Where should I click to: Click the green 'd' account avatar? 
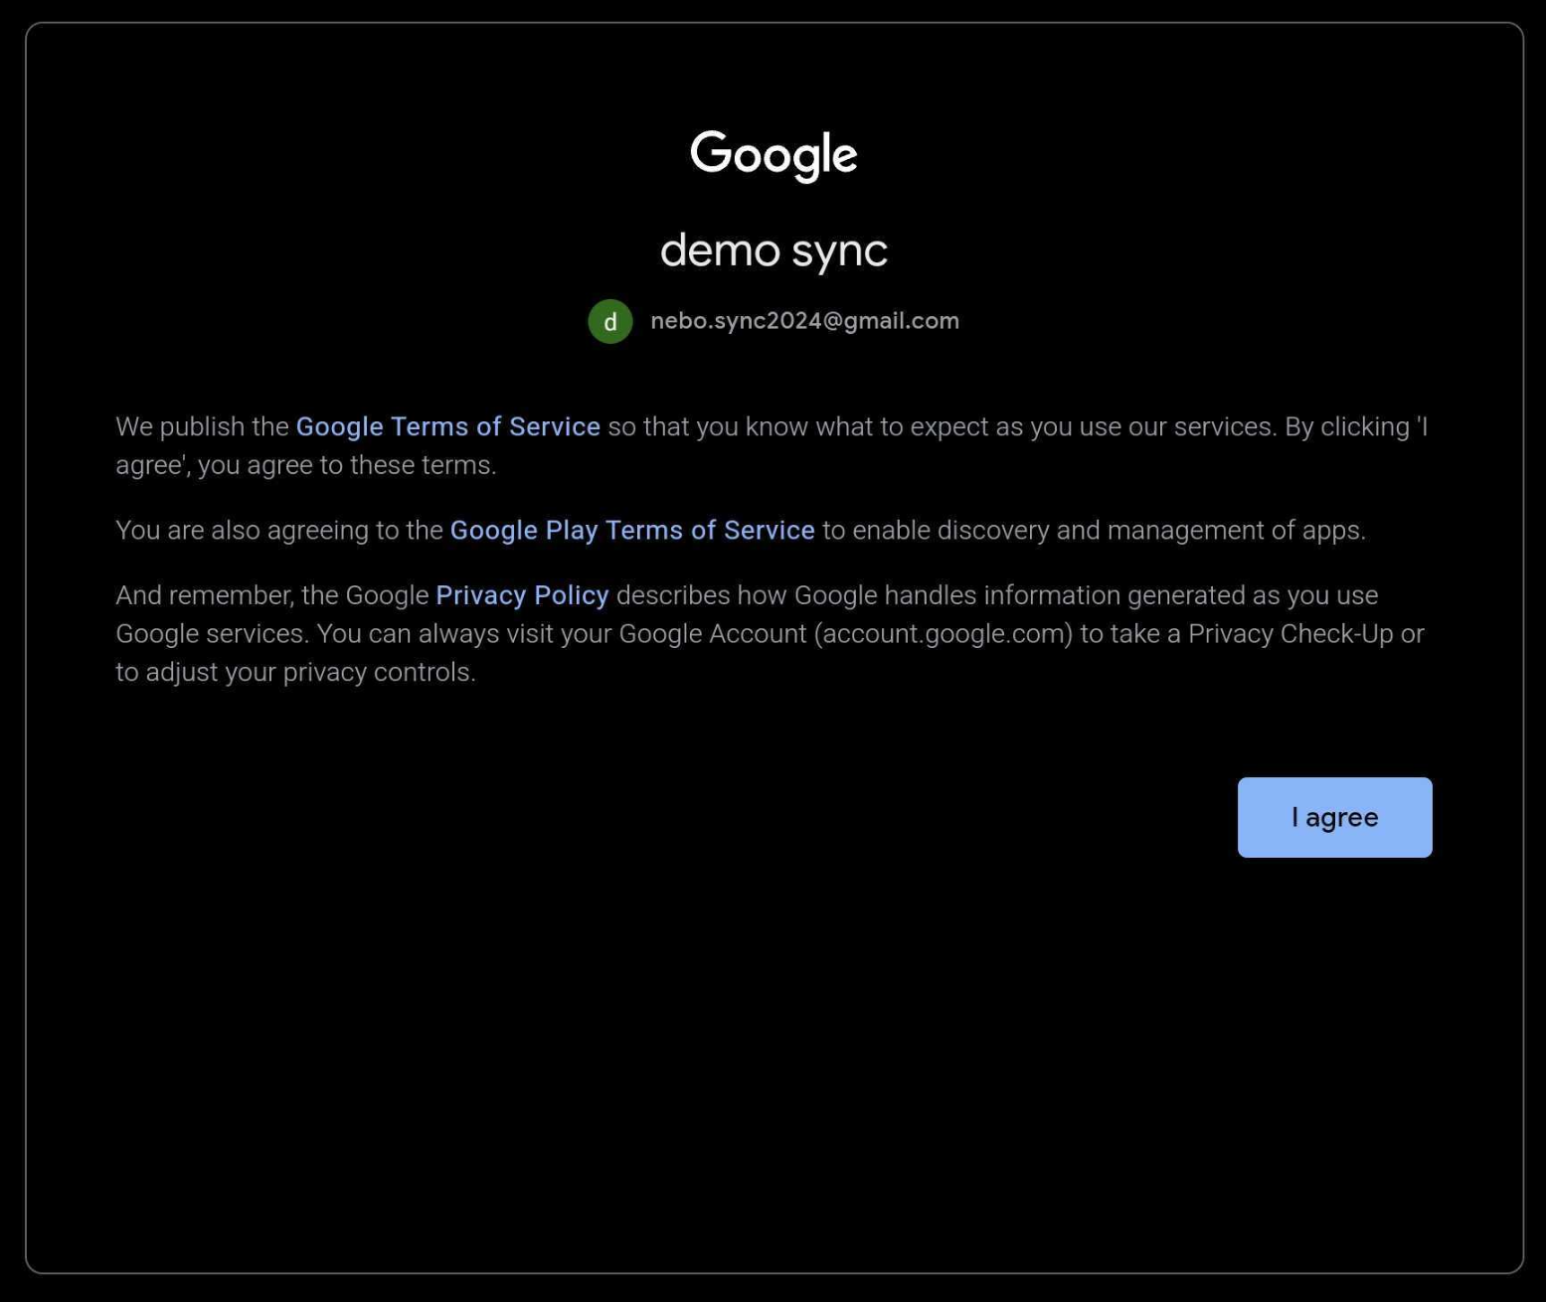tap(610, 321)
